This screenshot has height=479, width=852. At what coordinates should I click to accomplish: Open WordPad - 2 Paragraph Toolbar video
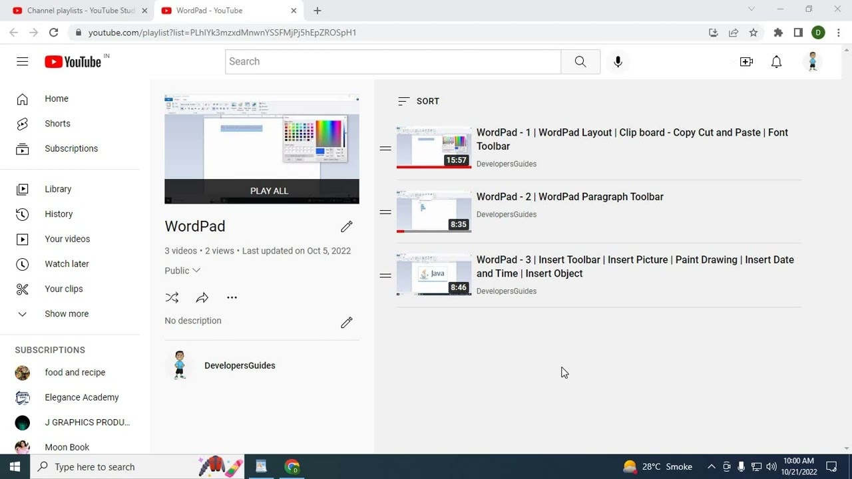pyautogui.click(x=570, y=197)
